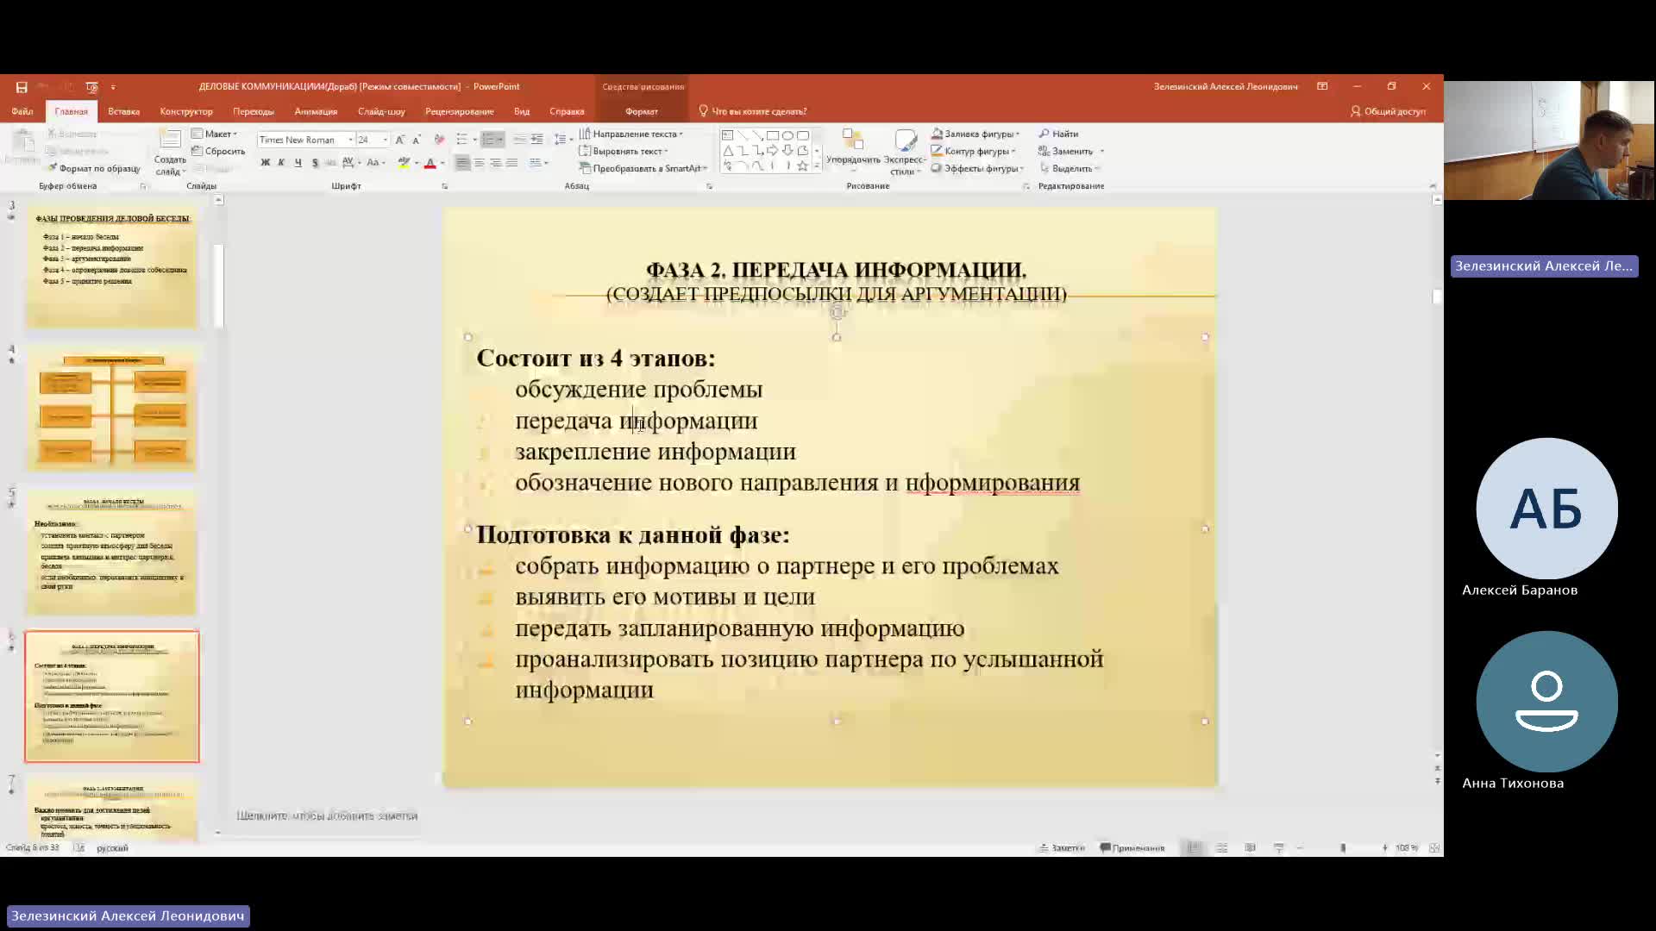Viewport: 1656px width, 931px height.
Task: Toggle Underline formatting (Ч)
Action: (298, 163)
